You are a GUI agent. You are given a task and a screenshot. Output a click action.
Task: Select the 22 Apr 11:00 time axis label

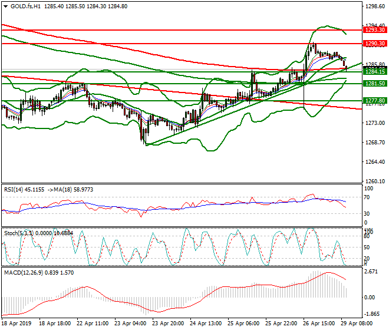pyautogui.click(x=93, y=324)
